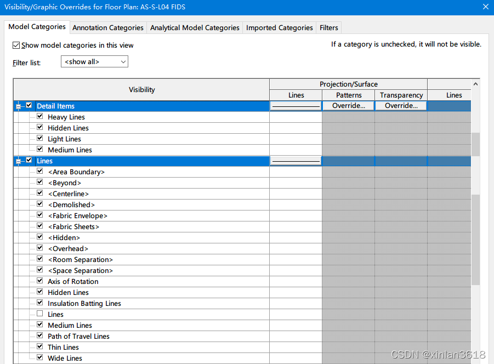Select the Imported Categories tab

[280, 28]
